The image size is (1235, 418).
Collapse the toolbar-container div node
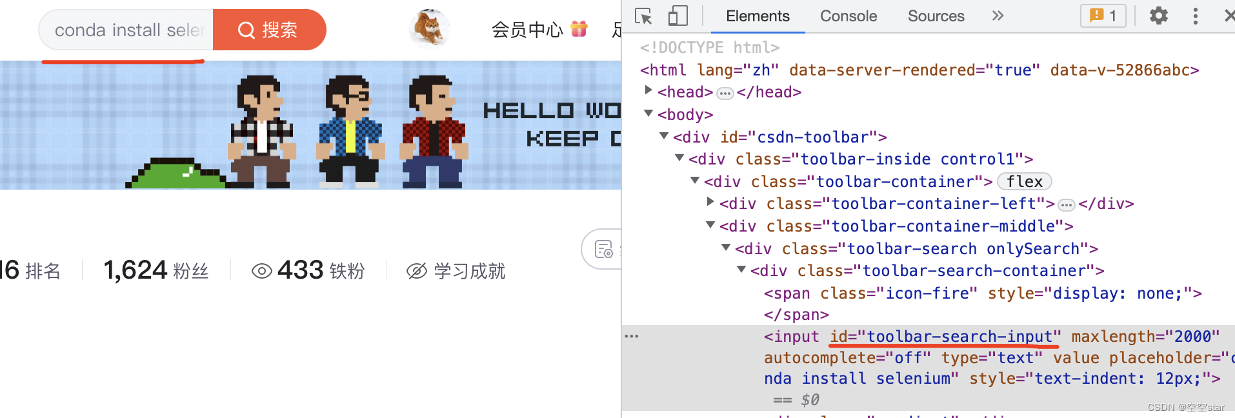pyautogui.click(x=695, y=181)
